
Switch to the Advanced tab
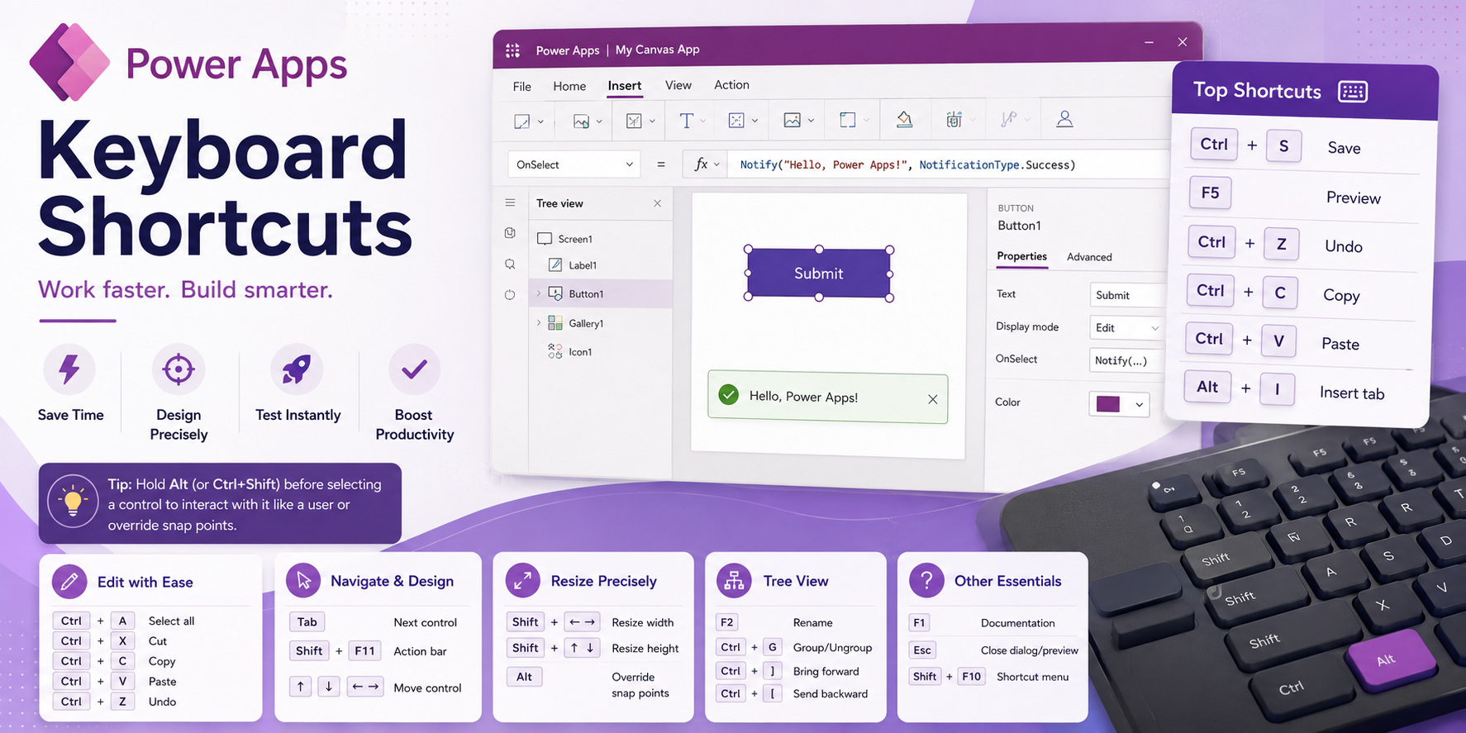pos(1089,257)
